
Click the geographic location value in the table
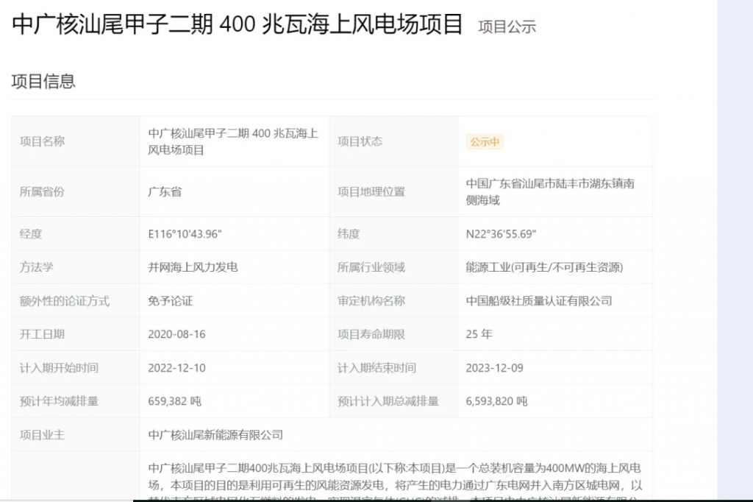click(549, 191)
